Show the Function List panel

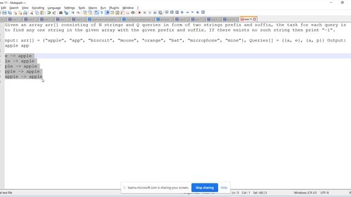(122, 13)
